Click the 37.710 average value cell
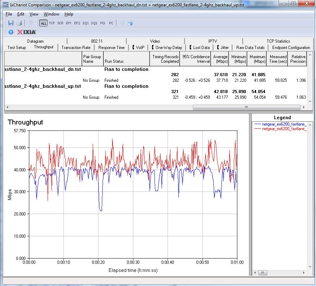Viewport: 316px width, 286px height. pos(222,80)
